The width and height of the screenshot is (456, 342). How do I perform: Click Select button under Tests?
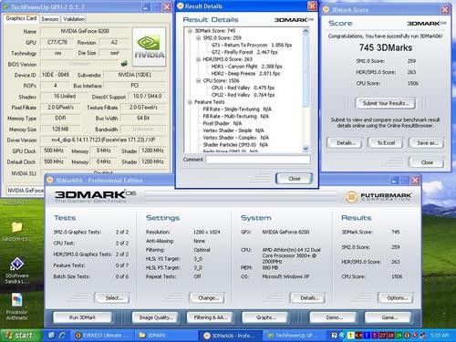click(x=112, y=298)
